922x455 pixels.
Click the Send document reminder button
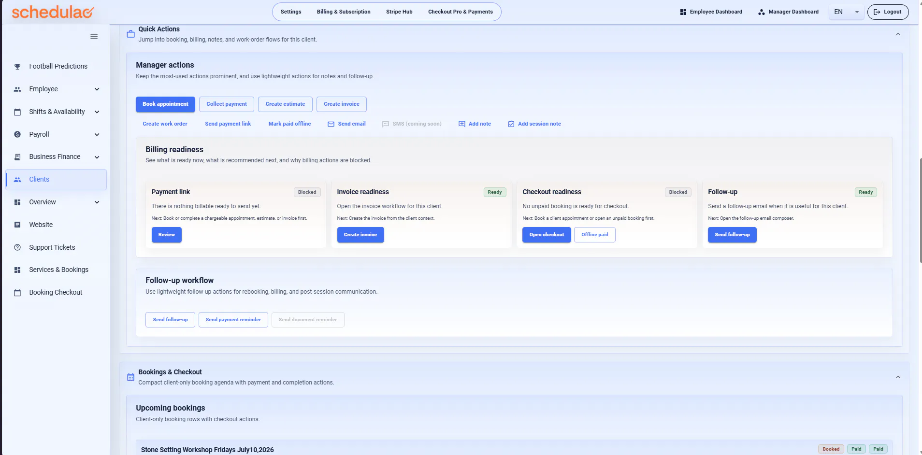point(308,320)
